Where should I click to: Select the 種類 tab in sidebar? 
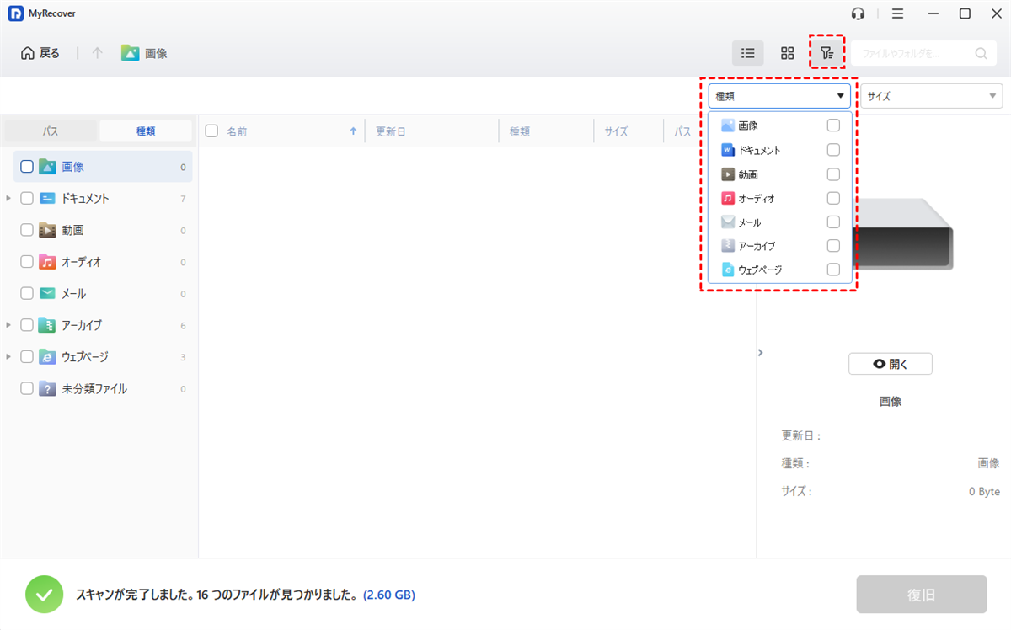coord(146,131)
